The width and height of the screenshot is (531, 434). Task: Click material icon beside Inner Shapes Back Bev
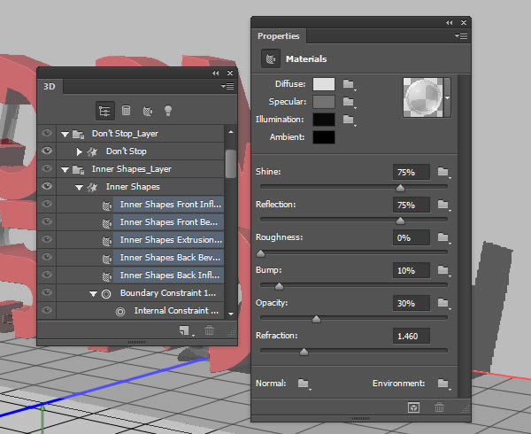107,259
